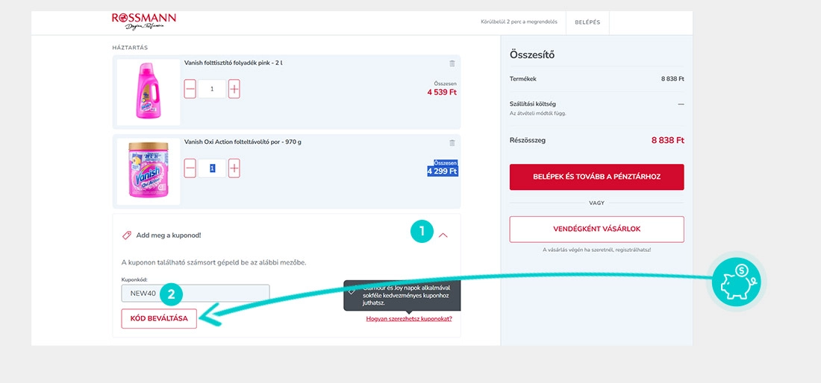Click the 4 539 Ft price

(442, 92)
